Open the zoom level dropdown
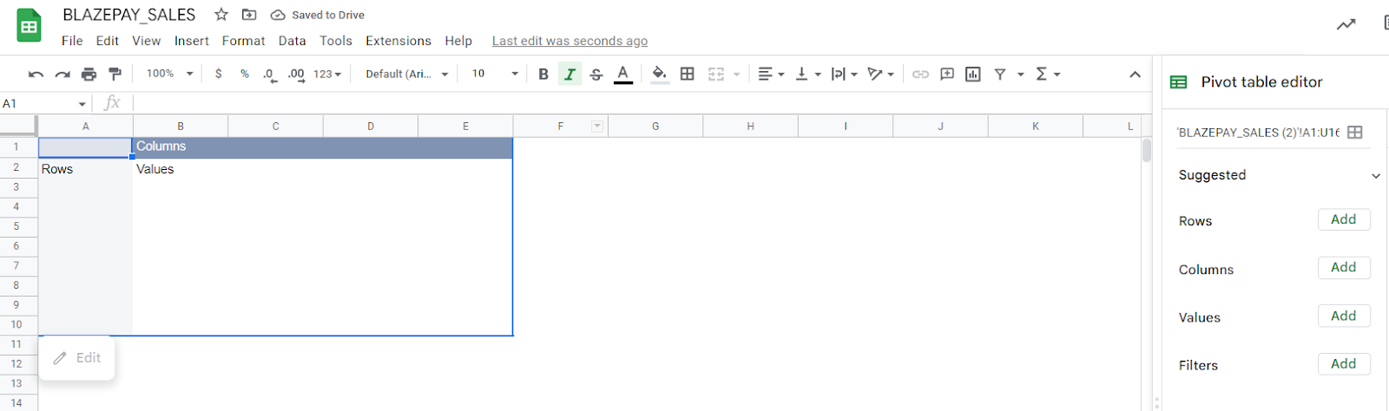Viewport: 1389px width, 411px height. 169,75
